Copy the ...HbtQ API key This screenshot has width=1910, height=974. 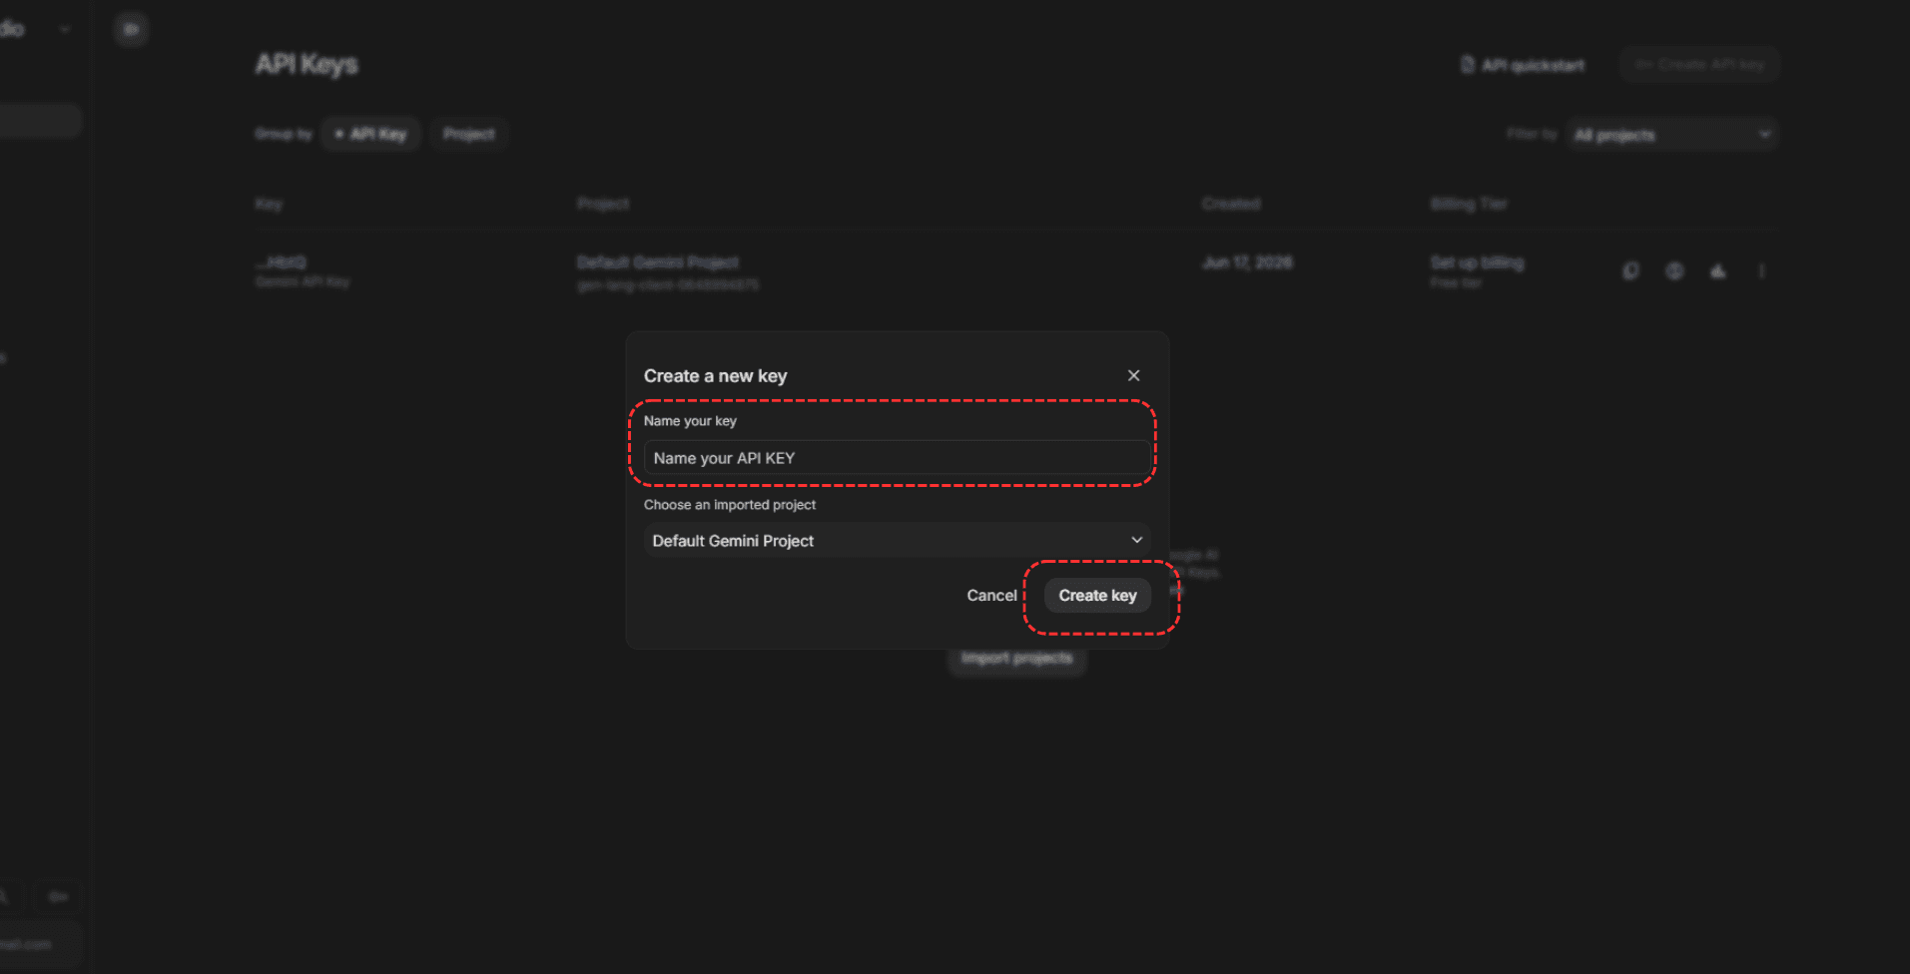(x=1630, y=270)
